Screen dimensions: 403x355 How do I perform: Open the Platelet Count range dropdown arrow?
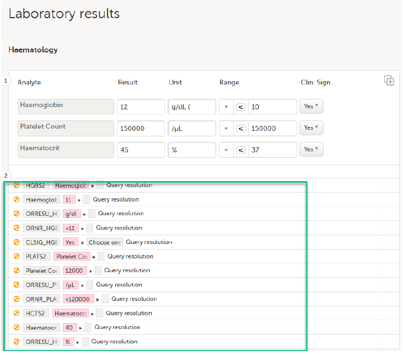click(226, 129)
